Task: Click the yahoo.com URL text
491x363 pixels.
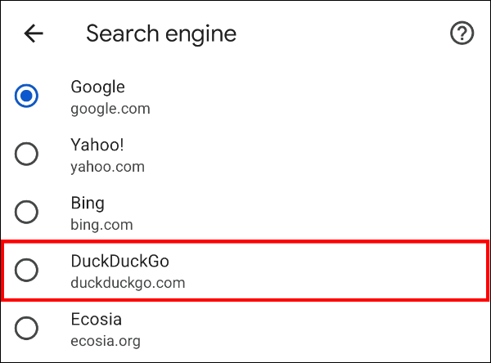Action: click(x=107, y=168)
